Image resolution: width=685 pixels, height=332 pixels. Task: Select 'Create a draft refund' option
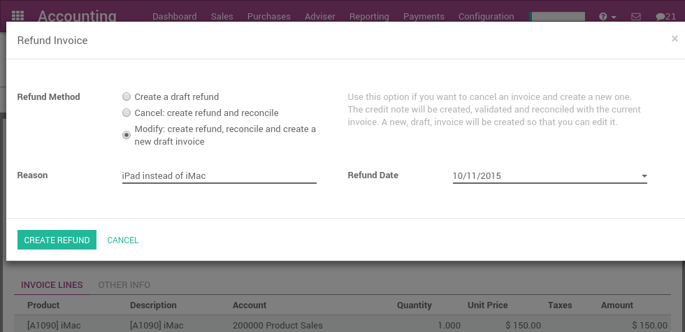pyautogui.click(x=127, y=96)
